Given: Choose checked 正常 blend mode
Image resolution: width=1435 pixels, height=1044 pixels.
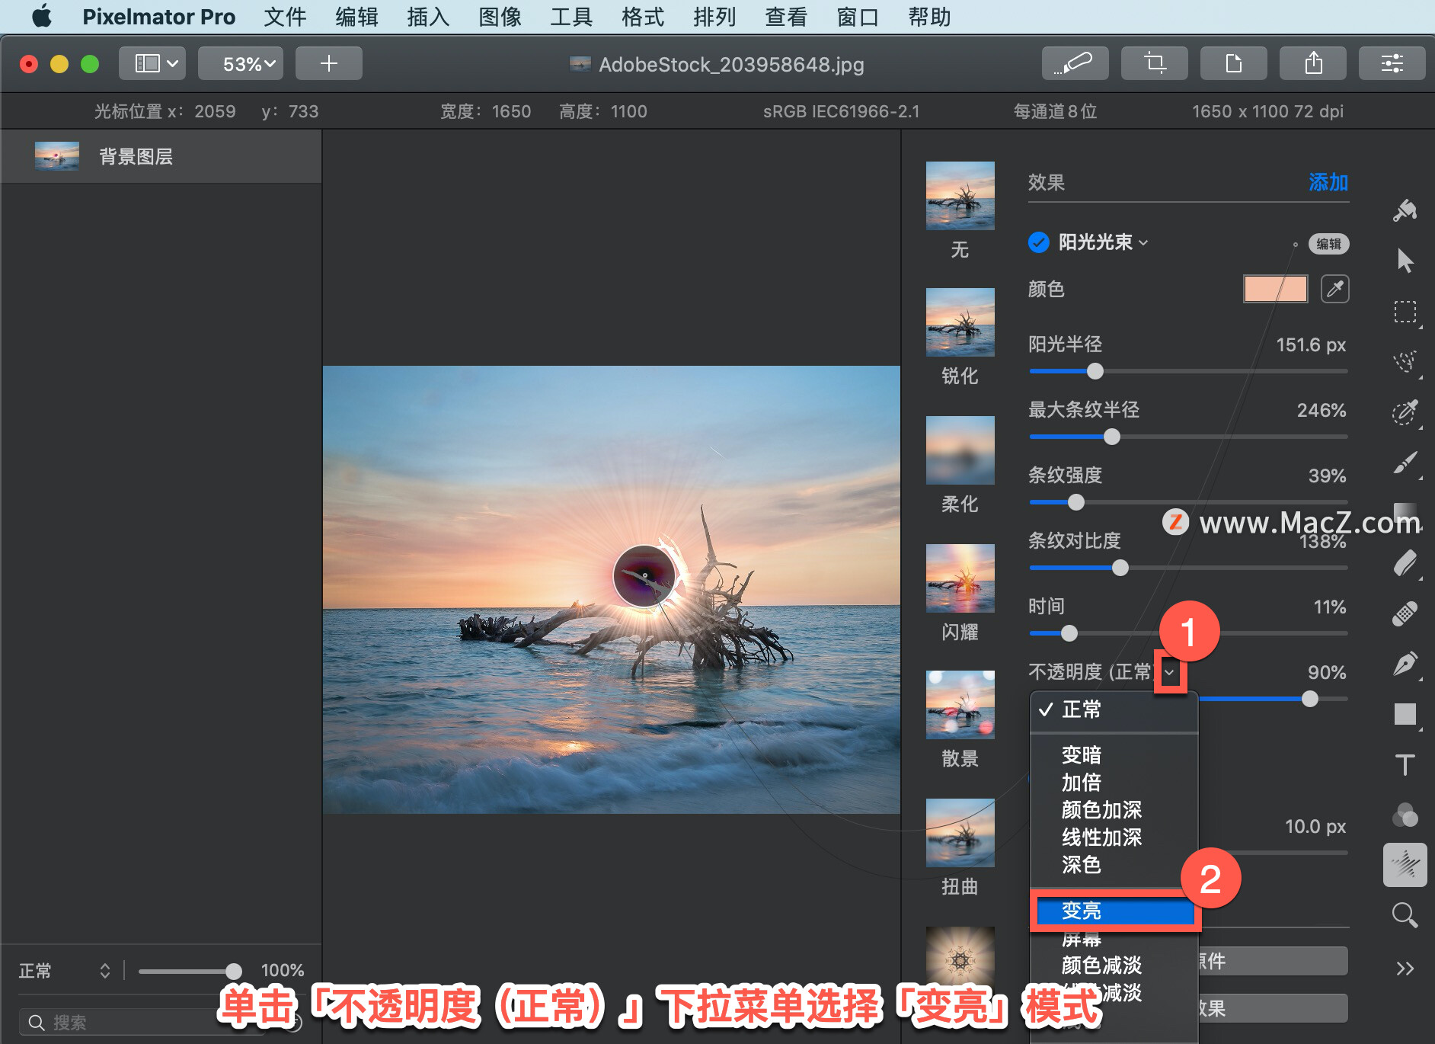Looking at the screenshot, I should (x=1114, y=709).
